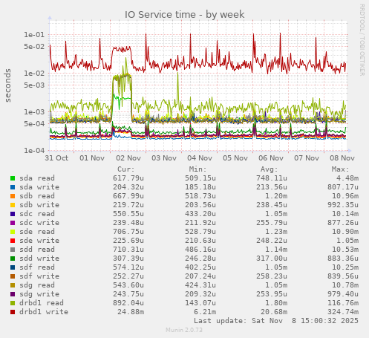Image resolution: width=369 pixels, height=338 pixels.
Task: Click the 'Min:' column header
Action: (197, 169)
